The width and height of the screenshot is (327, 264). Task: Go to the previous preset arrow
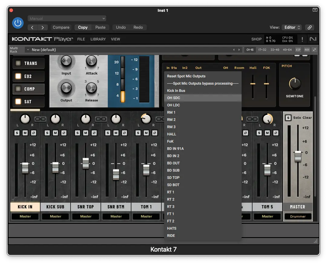pyautogui.click(x=32, y=27)
